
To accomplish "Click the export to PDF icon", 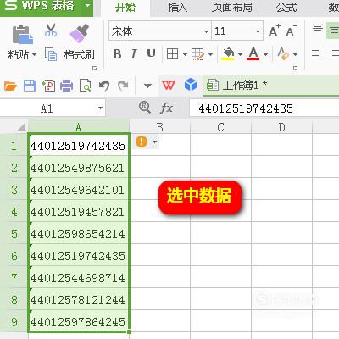I will coord(48,86).
